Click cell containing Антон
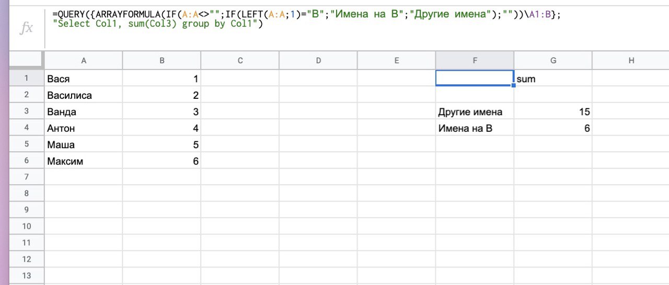The height and width of the screenshot is (285, 669). (x=84, y=128)
